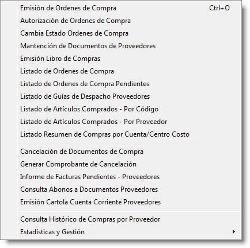Open Emisión de Ordenes de Compra
250x248 pixels.
130,8
